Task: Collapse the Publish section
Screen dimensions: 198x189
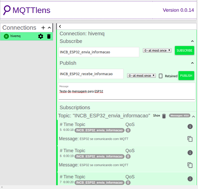Action: [192, 63]
